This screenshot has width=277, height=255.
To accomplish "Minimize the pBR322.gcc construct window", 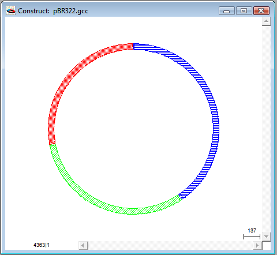I will pos(227,11).
